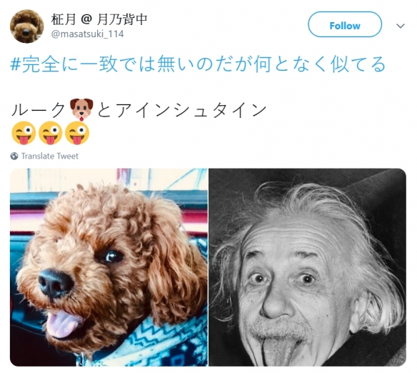
Task: Open the display name 柾月 @ 月乃背中
Action: click(x=99, y=19)
